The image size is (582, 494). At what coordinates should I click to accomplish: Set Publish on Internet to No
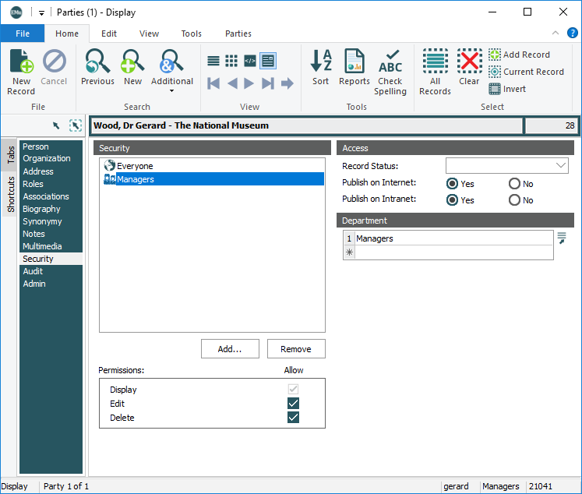point(514,184)
